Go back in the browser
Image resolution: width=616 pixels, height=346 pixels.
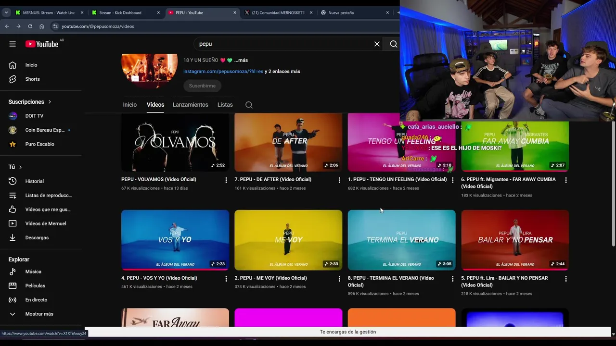click(x=7, y=26)
